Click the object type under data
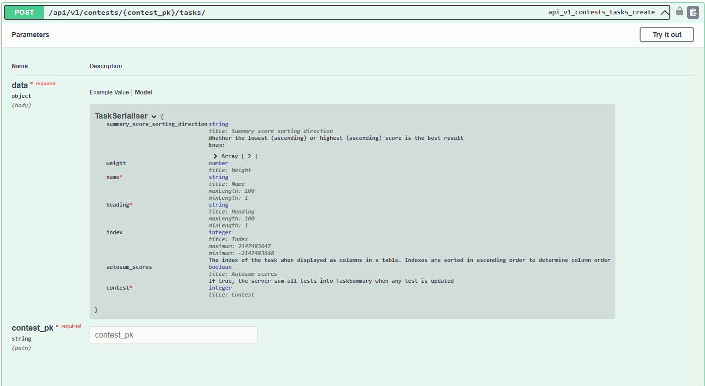This screenshot has width=705, height=386. (x=21, y=96)
